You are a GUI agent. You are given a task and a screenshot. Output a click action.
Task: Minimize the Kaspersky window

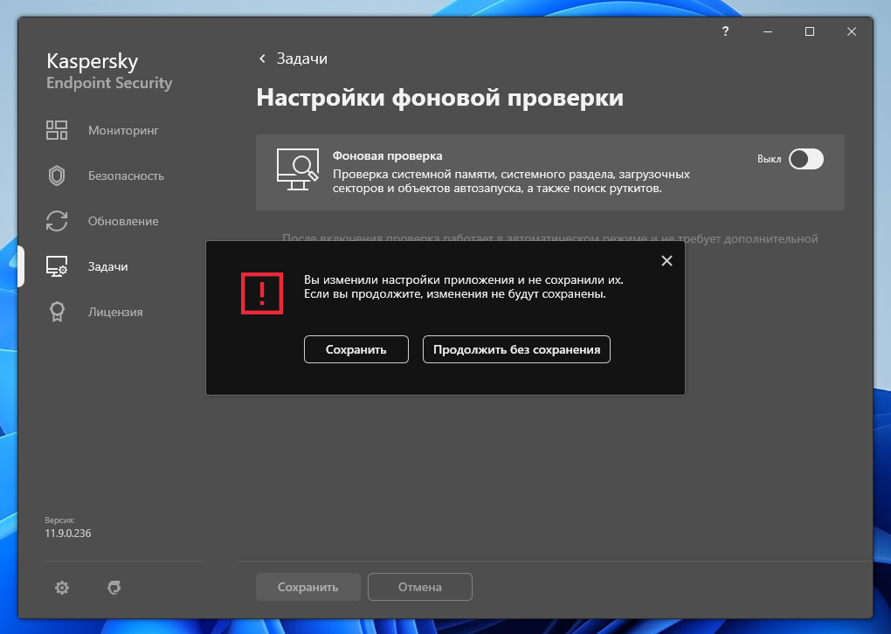click(768, 31)
